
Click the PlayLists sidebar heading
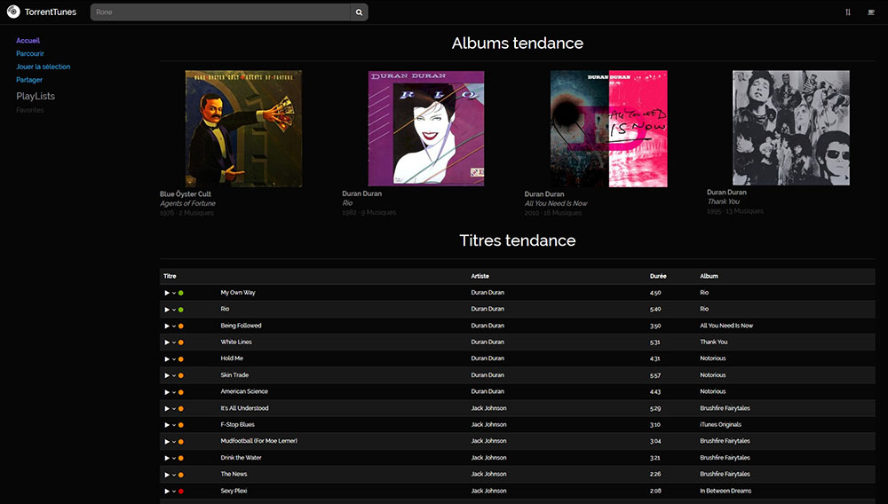pos(36,96)
